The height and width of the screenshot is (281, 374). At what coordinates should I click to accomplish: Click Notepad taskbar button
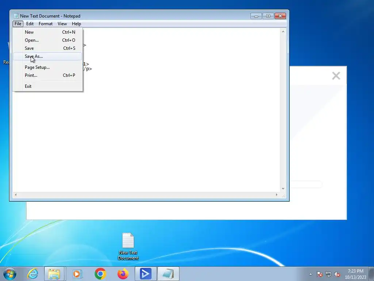click(168, 274)
